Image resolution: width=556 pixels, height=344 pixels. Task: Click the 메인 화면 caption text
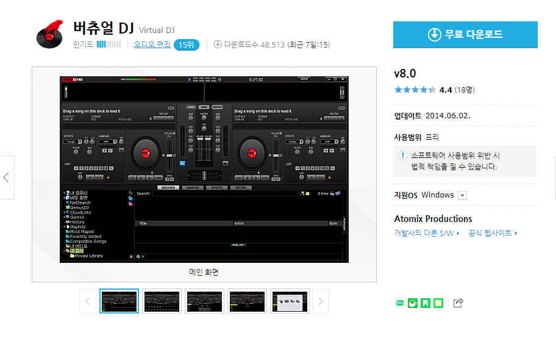tap(204, 272)
